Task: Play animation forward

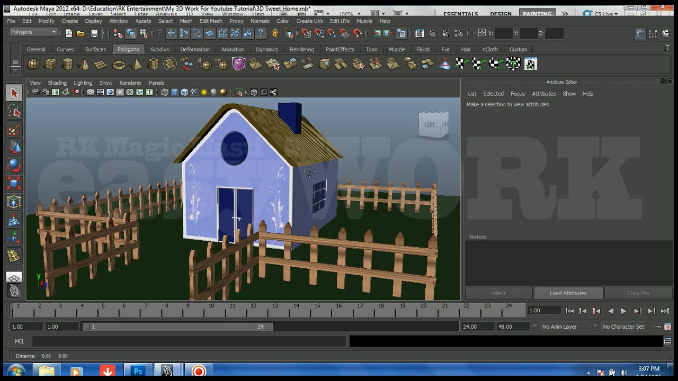Action: (624, 311)
